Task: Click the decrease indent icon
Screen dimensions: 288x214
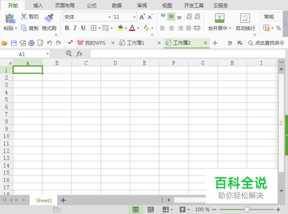Action: tap(189, 17)
